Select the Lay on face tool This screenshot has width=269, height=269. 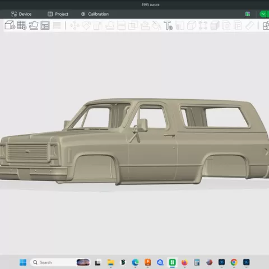tap(110, 25)
